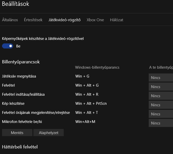The image size is (173, 154).
Task: Turn off the Képernyőképek készítése toggle
Action: tap(8, 46)
